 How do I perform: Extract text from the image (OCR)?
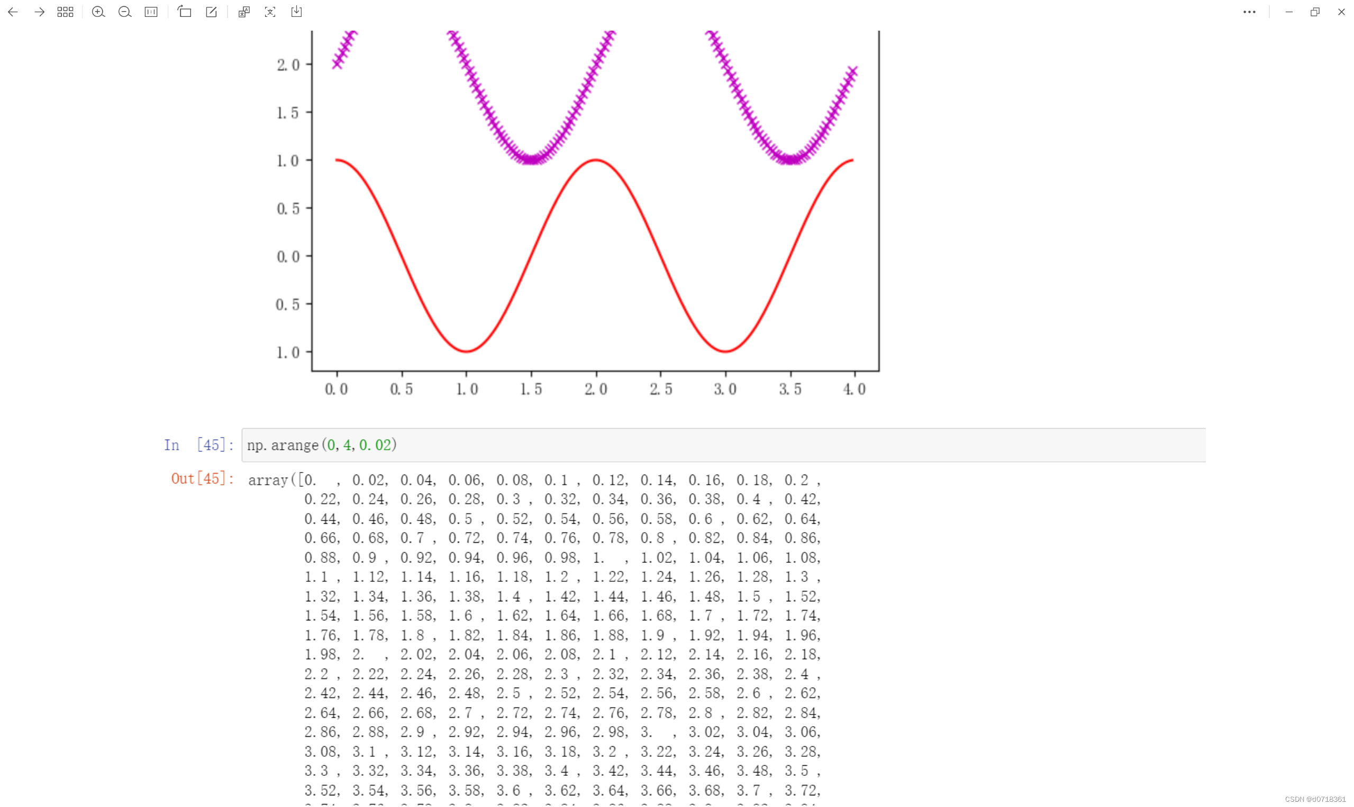pos(270,12)
